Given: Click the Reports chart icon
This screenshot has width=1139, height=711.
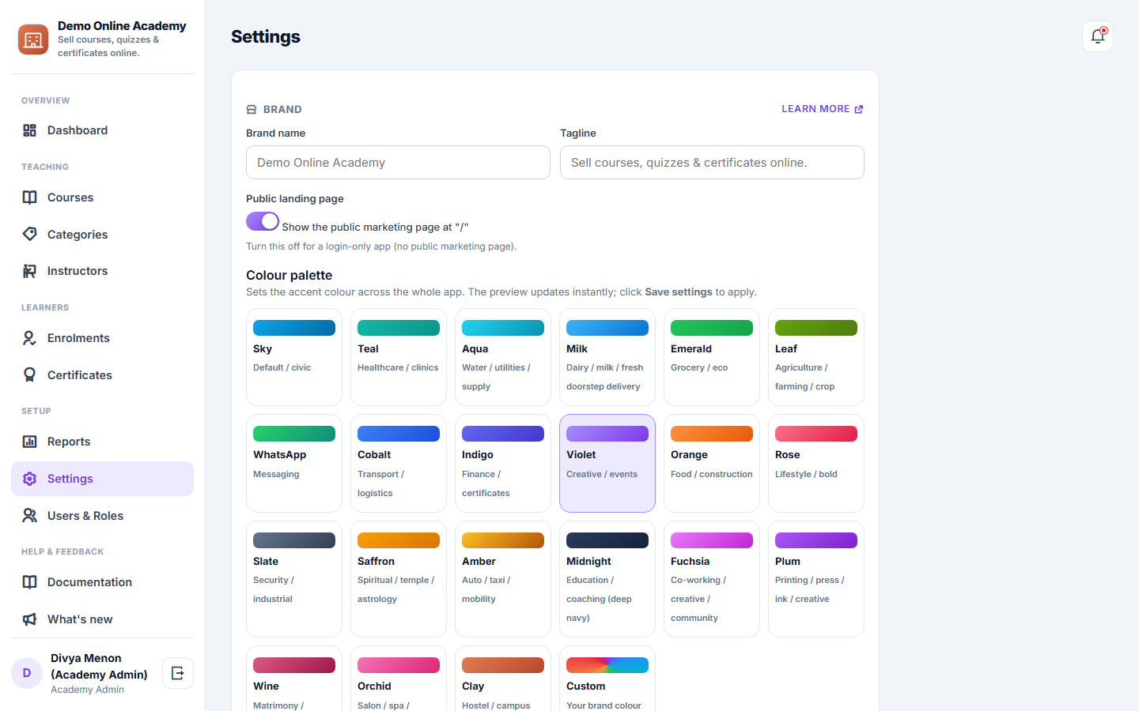Looking at the screenshot, I should point(29,442).
